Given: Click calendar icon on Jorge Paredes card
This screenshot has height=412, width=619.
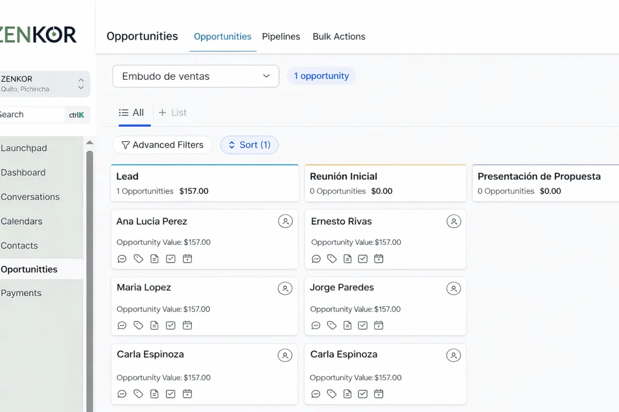Looking at the screenshot, I should click(379, 325).
